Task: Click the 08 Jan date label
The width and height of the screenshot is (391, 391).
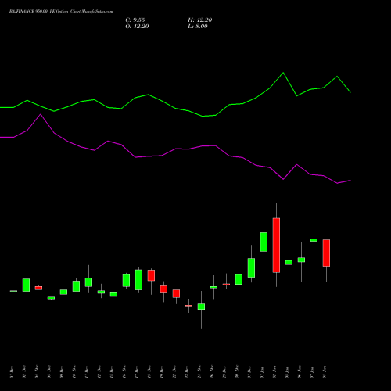Action: click(325, 372)
